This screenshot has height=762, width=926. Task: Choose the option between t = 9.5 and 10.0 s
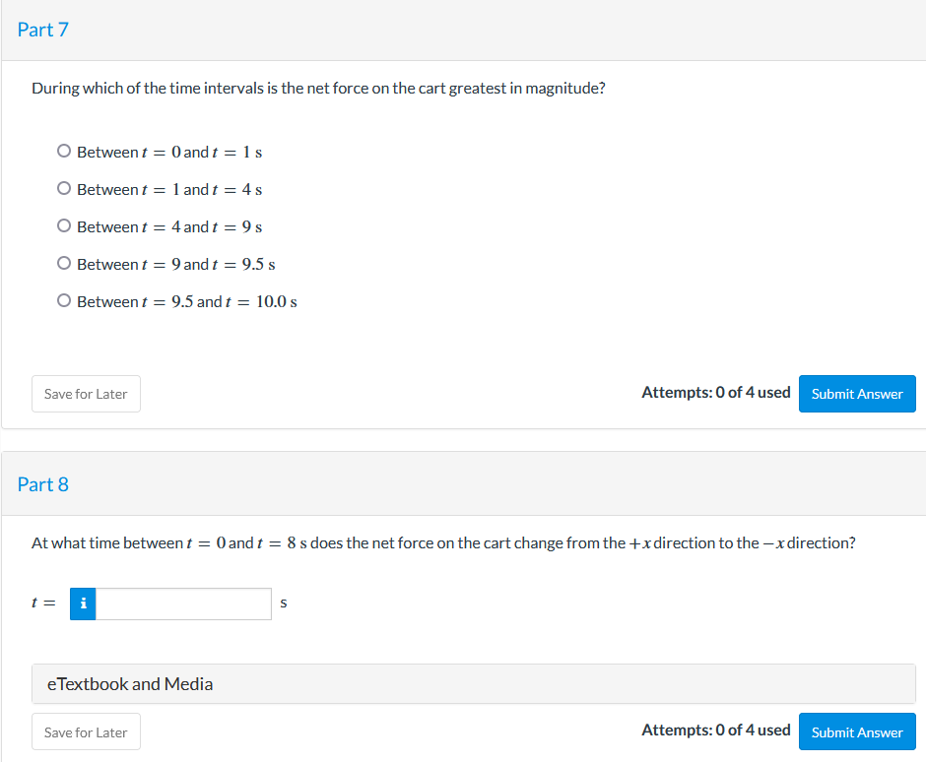click(64, 301)
